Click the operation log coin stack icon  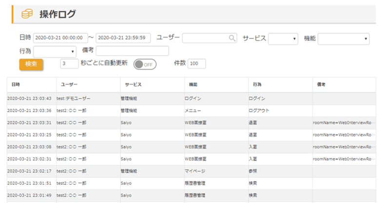click(x=27, y=14)
